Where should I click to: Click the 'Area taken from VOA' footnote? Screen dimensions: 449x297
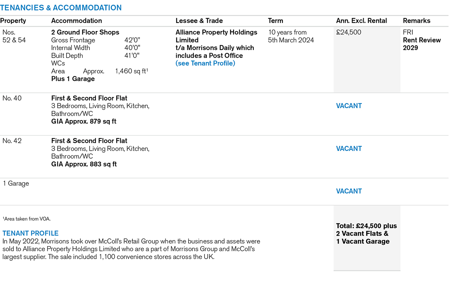pos(27,219)
